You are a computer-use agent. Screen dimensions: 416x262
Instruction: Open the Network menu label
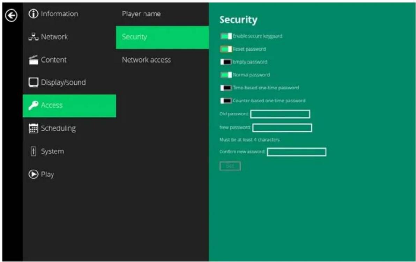point(54,37)
